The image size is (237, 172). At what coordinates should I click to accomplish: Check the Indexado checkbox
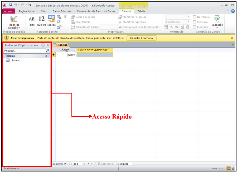click(x=195, y=27)
